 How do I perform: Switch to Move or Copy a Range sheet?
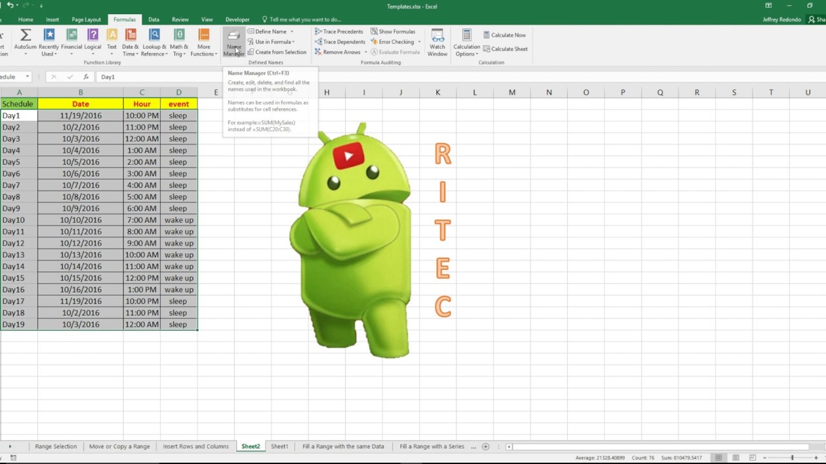point(119,447)
